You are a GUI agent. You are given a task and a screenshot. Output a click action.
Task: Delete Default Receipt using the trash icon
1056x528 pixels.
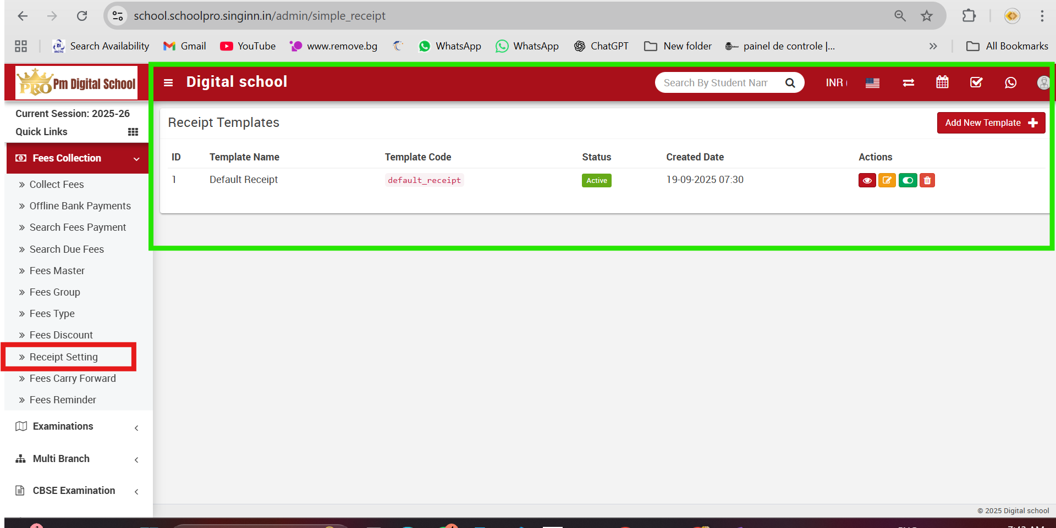click(927, 180)
